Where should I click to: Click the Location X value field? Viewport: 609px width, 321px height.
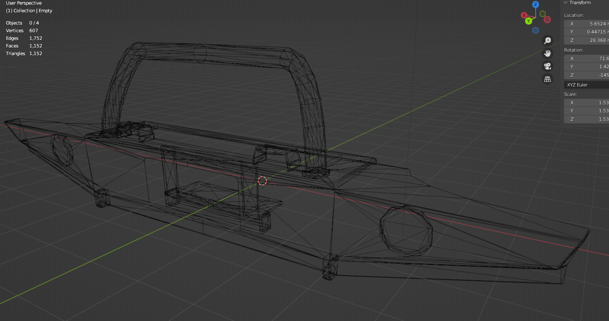pyautogui.click(x=587, y=24)
